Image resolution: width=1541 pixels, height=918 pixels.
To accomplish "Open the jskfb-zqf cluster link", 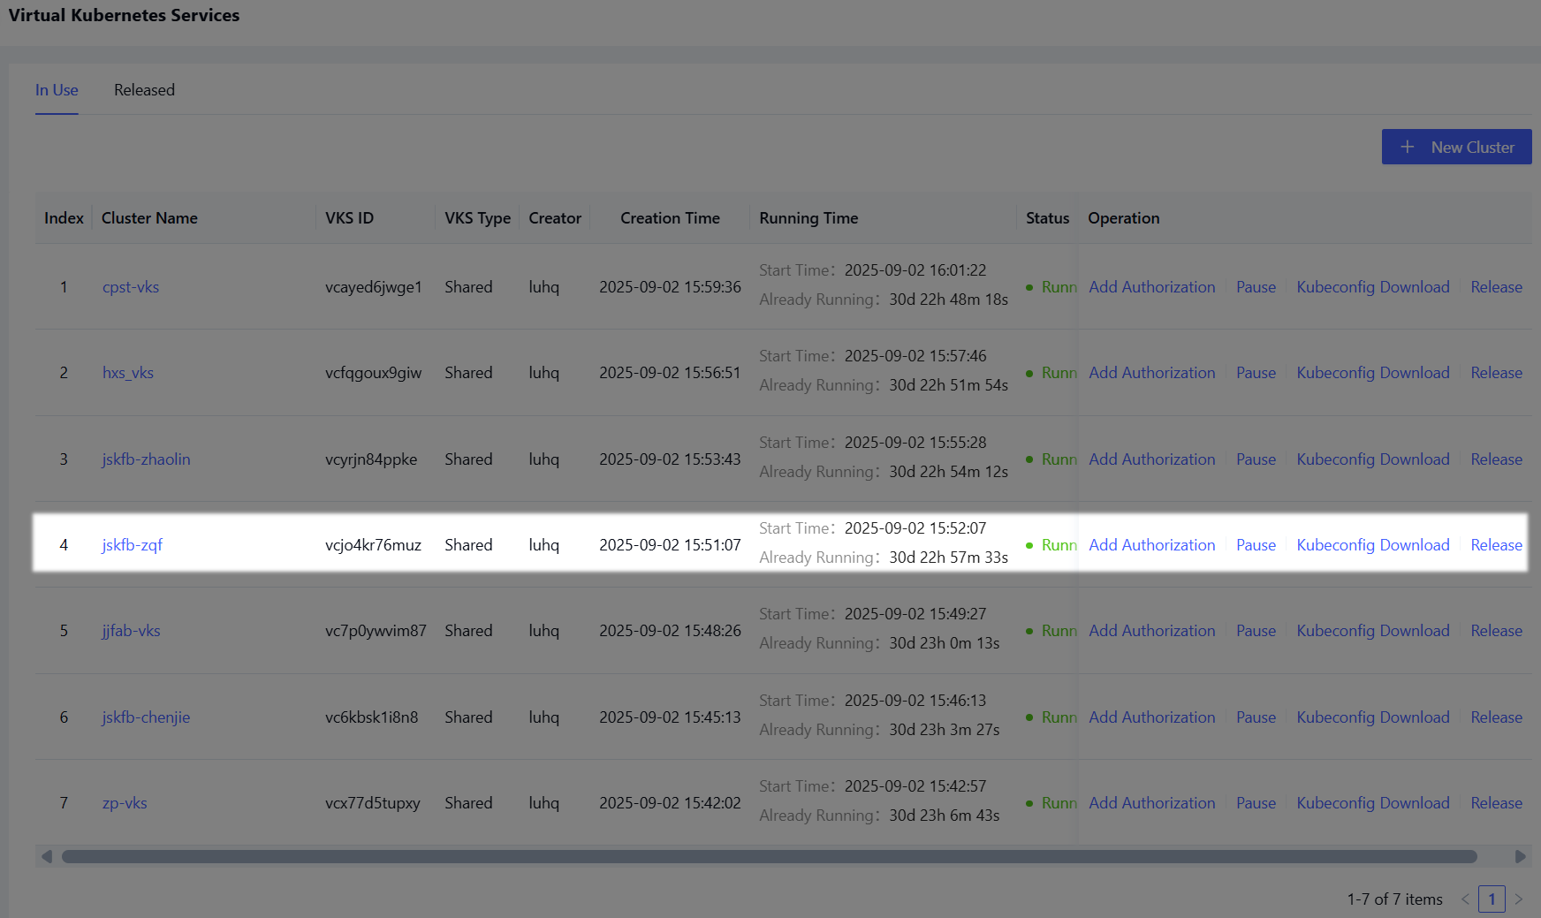I will pos(133,545).
